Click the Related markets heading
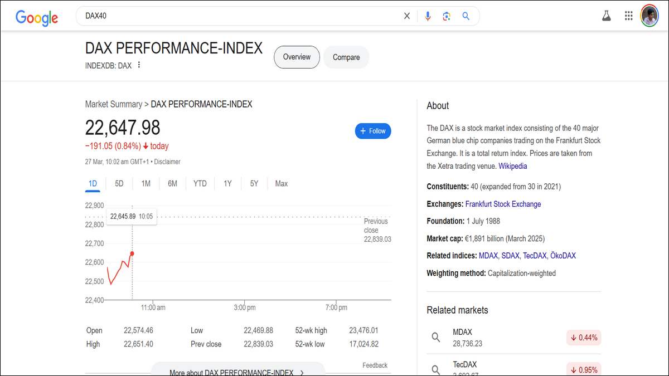Screen dimensions: 669x376 (x=457, y=310)
